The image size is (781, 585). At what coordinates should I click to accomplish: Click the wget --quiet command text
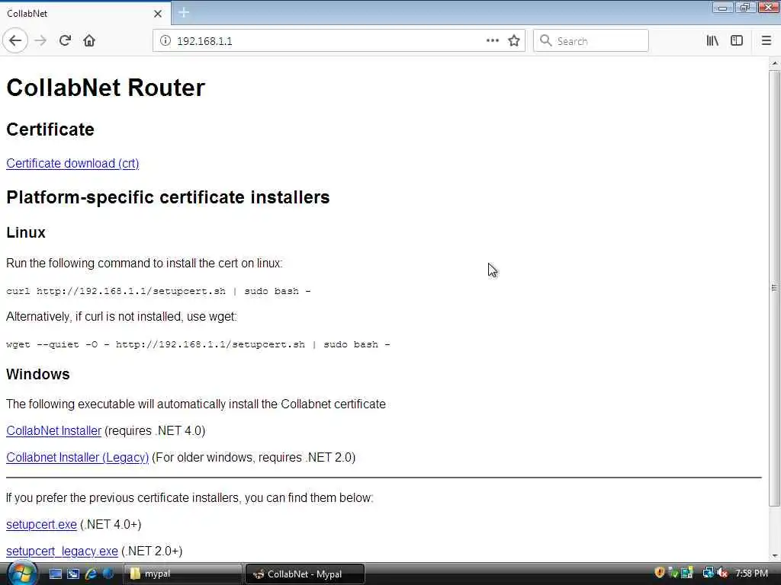tap(198, 344)
